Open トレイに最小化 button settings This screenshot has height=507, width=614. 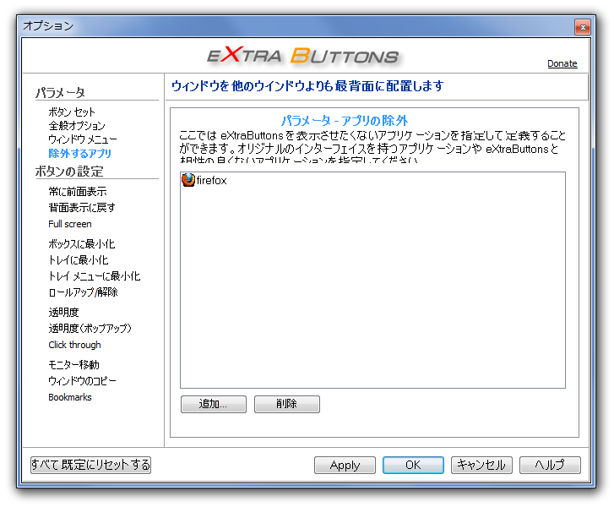(x=79, y=259)
